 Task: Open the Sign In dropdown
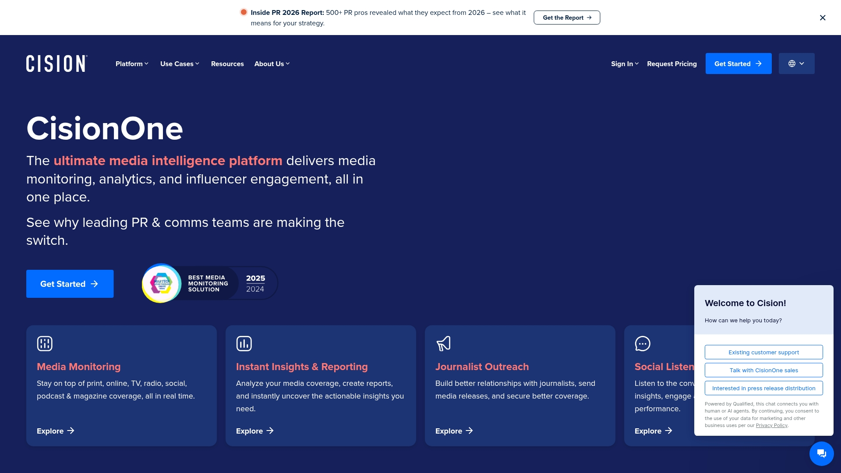(x=625, y=64)
